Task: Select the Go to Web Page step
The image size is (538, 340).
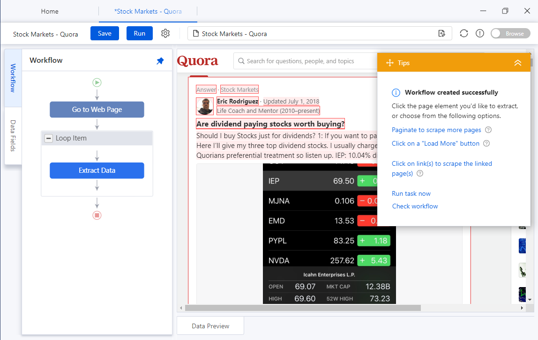Action: click(x=97, y=109)
